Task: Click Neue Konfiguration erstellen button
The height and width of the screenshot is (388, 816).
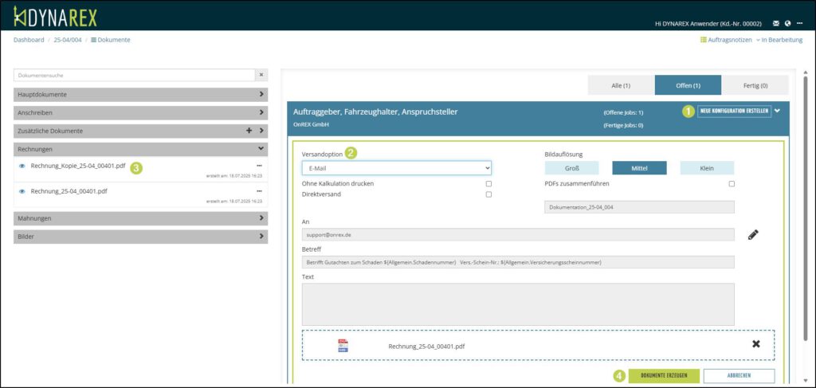Action: (734, 112)
